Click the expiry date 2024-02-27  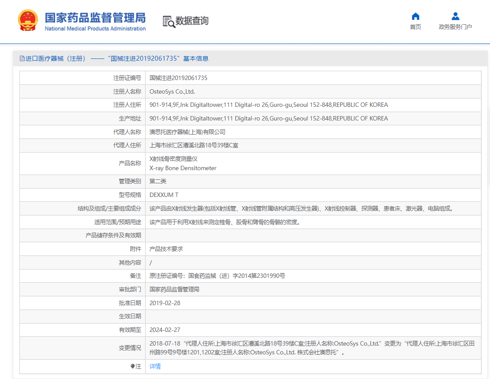165,330
